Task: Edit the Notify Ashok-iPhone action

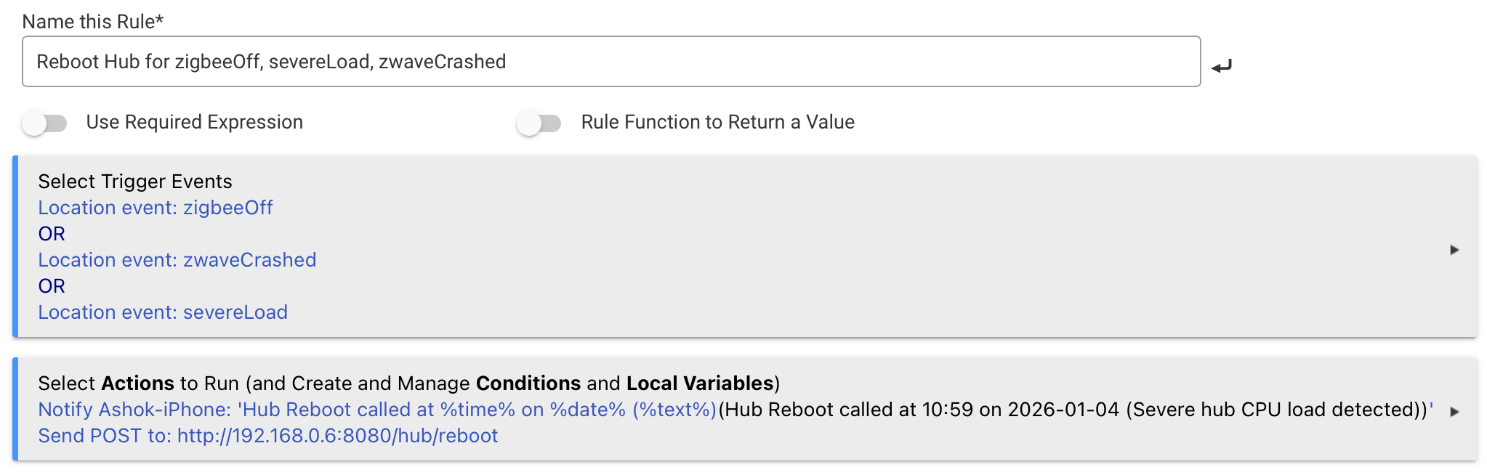Action: click(x=376, y=410)
